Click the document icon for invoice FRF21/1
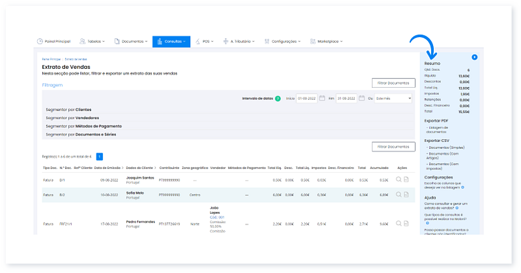Screen dimensions: 521x273 pos(406,223)
